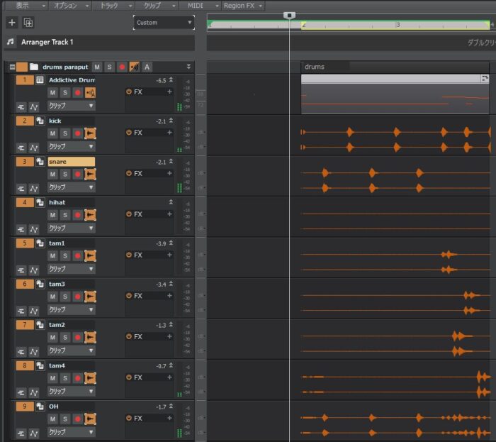Select track number 5 button
The image size is (496, 442).
pyautogui.click(x=25, y=243)
